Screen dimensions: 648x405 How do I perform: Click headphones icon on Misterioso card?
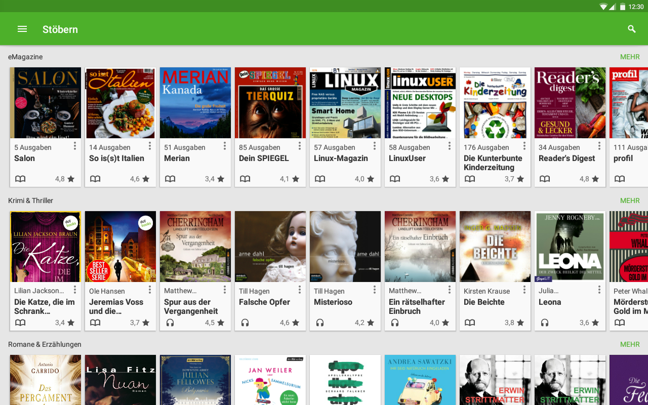click(x=320, y=322)
